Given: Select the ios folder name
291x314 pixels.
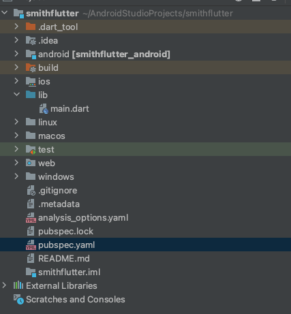Looking at the screenshot, I should point(44,81).
